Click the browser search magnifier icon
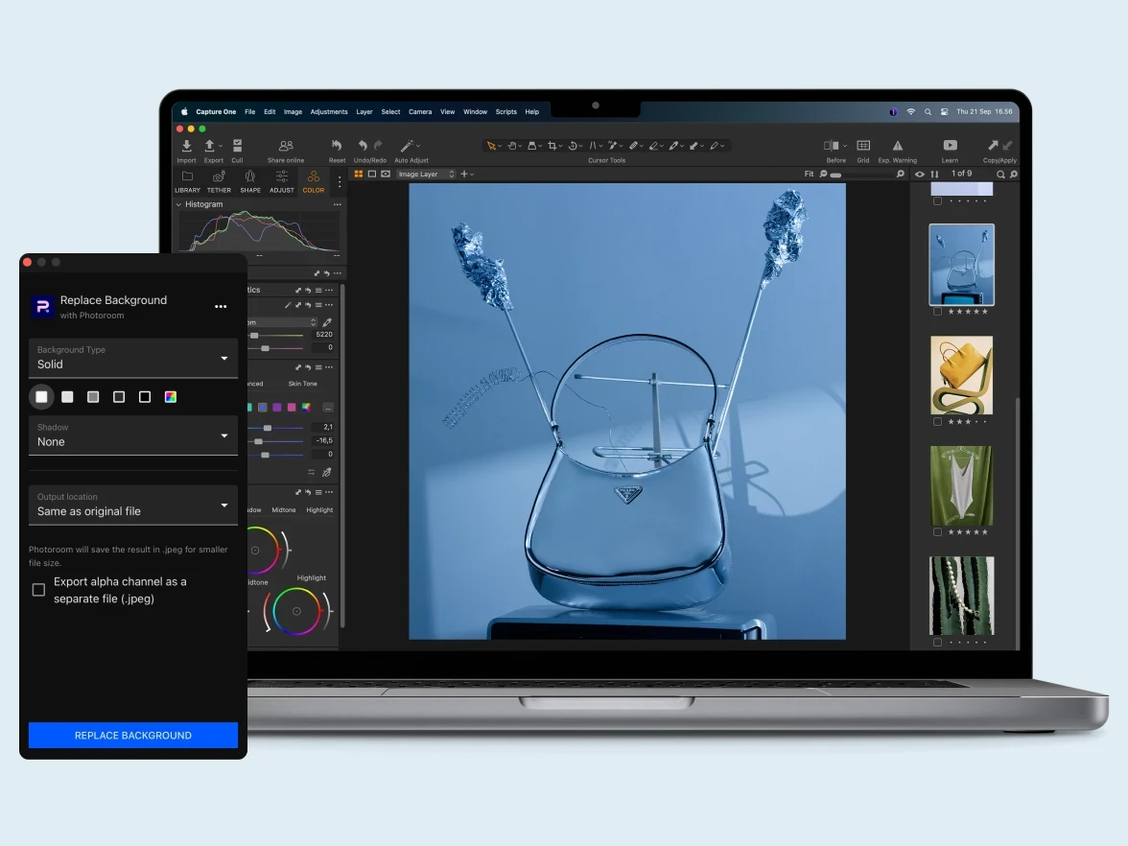 pos(999,175)
